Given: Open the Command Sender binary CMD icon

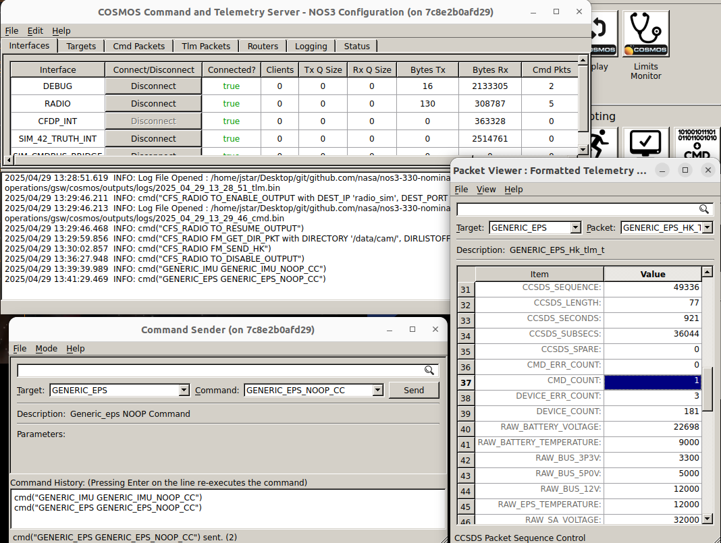Looking at the screenshot, I should tap(697, 143).
